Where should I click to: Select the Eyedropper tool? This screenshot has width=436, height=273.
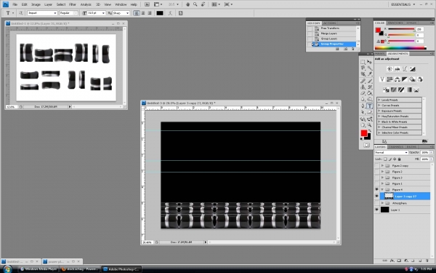click(x=370, y=74)
